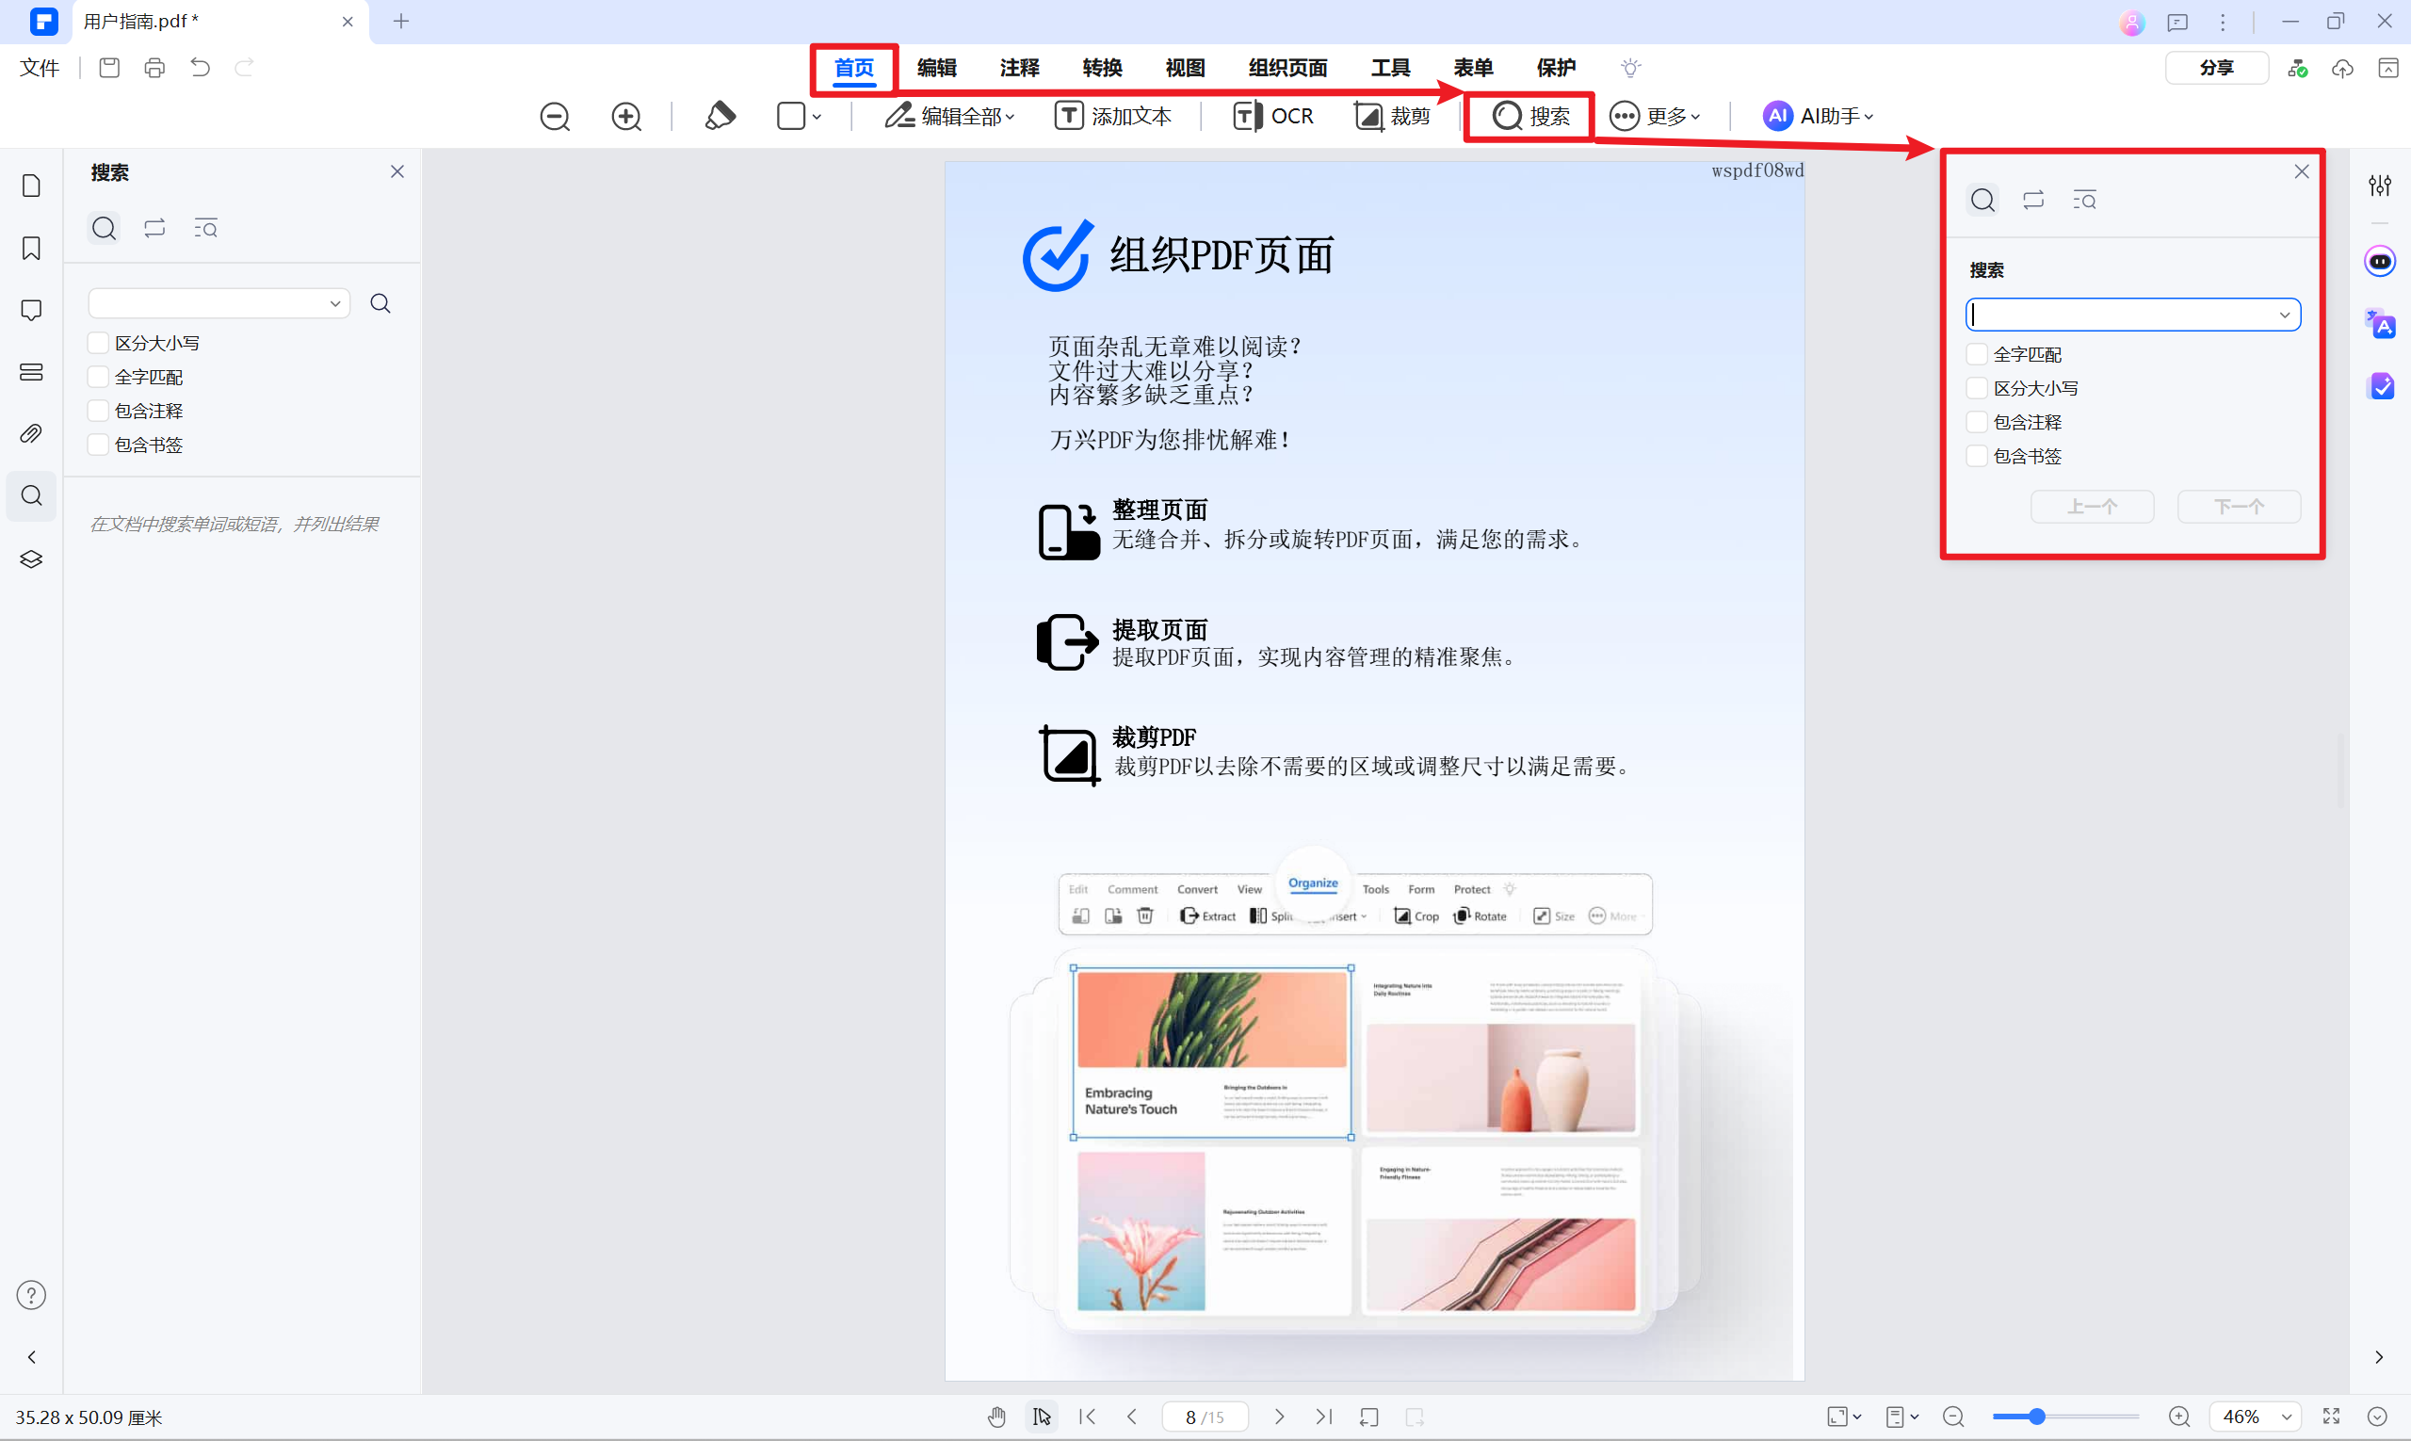Switch to the 转换 tab
The height and width of the screenshot is (1441, 2411).
tap(1101, 67)
